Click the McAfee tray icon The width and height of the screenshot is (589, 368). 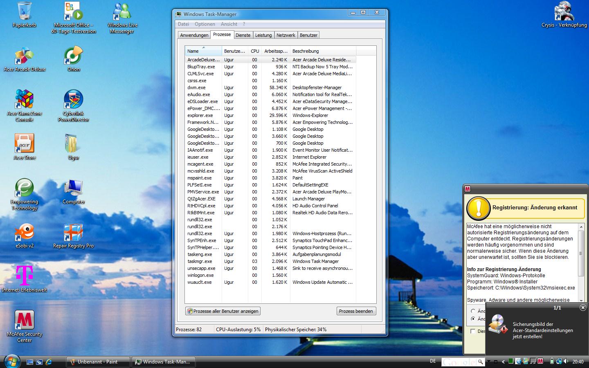click(x=540, y=361)
